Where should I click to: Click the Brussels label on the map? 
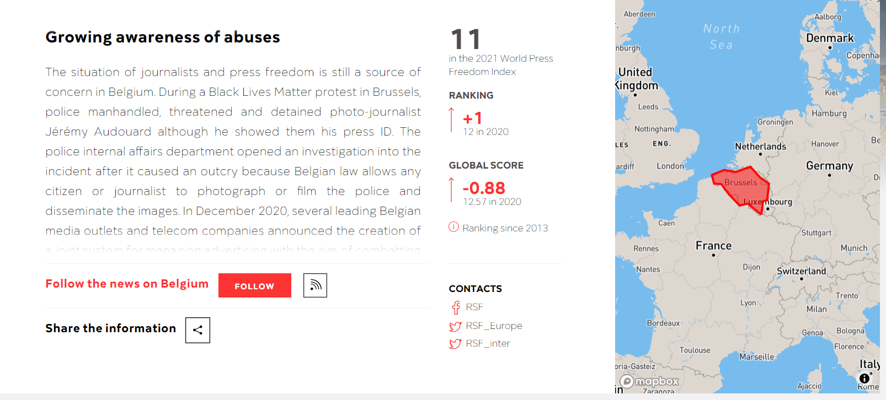tap(740, 182)
